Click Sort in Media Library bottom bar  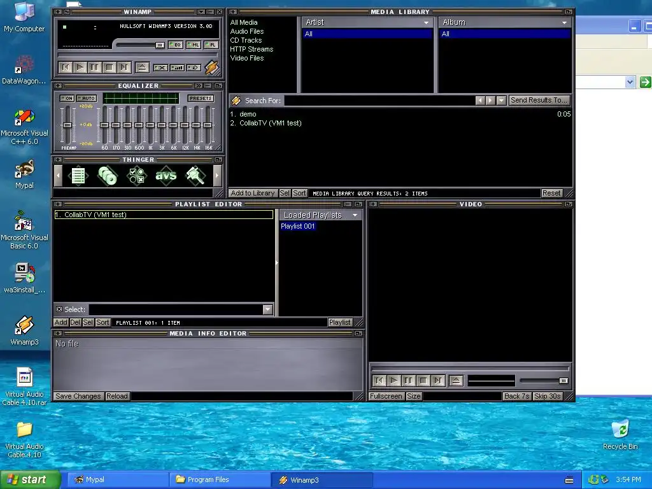(x=299, y=193)
